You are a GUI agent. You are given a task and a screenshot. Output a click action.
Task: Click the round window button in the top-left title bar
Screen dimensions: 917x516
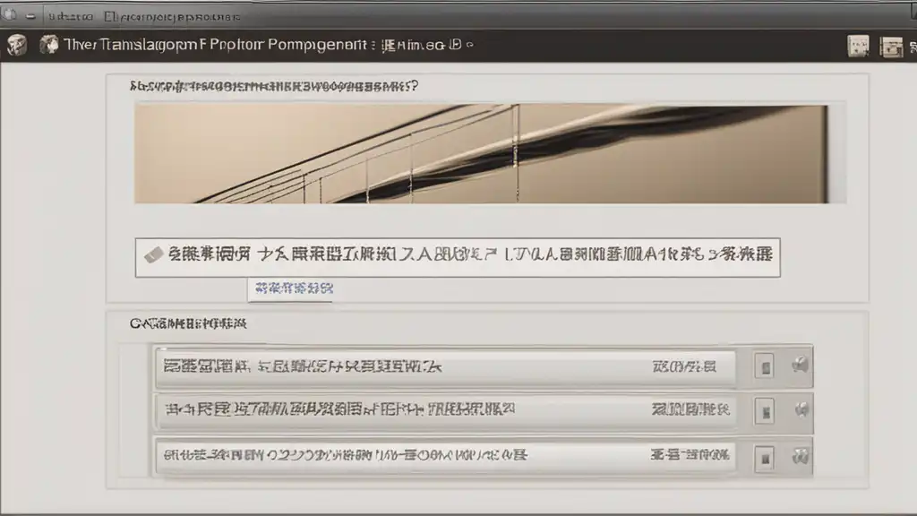pyautogui.click(x=8, y=15)
